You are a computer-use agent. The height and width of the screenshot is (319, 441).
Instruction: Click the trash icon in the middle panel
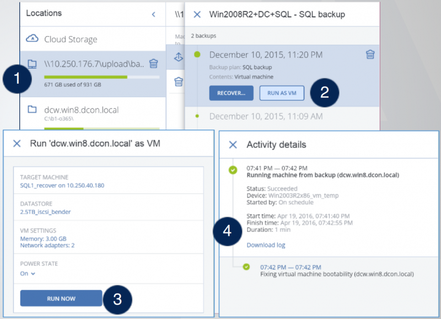point(179,82)
